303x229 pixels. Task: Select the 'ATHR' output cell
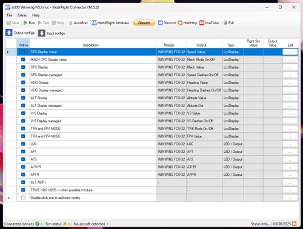(x=204, y=167)
